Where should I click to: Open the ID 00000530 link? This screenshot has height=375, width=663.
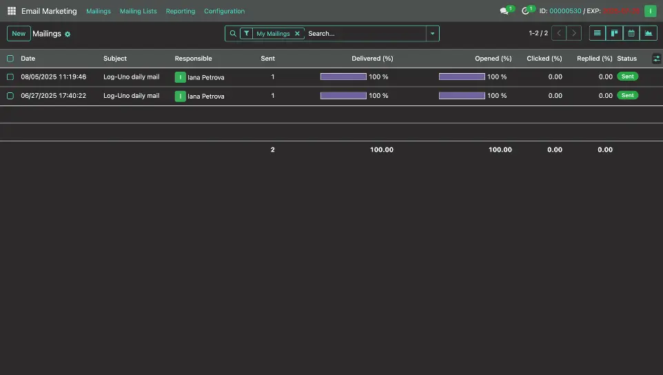pos(565,11)
